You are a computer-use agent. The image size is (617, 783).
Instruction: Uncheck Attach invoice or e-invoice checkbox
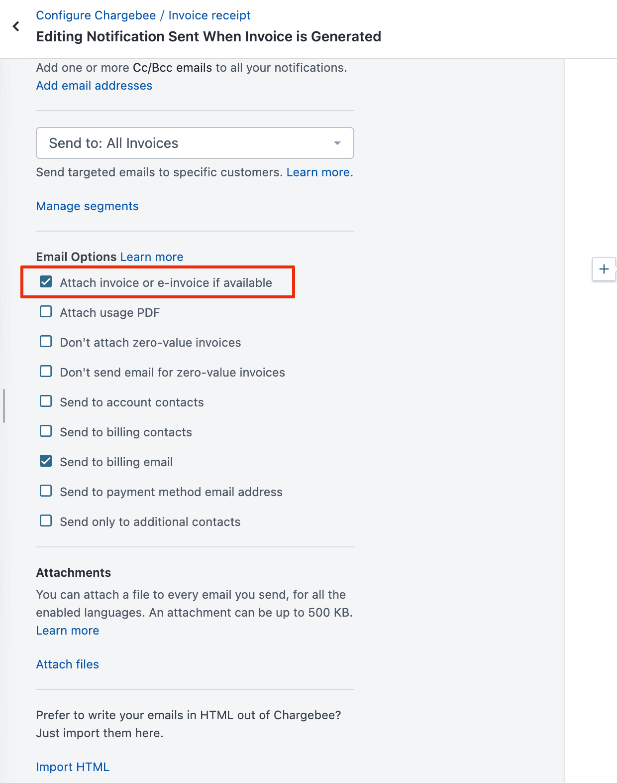click(x=46, y=282)
